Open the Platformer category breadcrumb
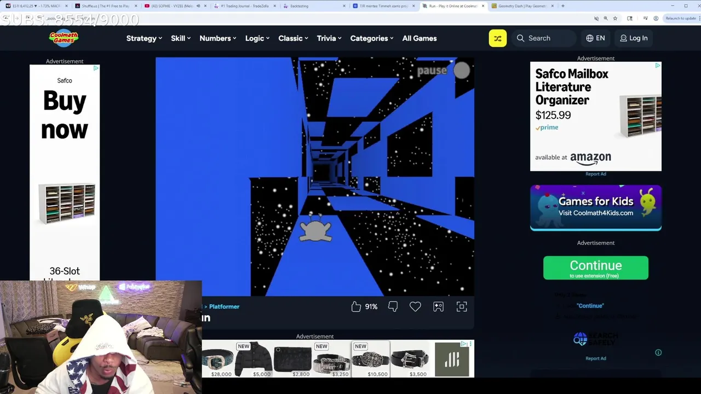Screen dimensions: 701x394 click(x=224, y=306)
